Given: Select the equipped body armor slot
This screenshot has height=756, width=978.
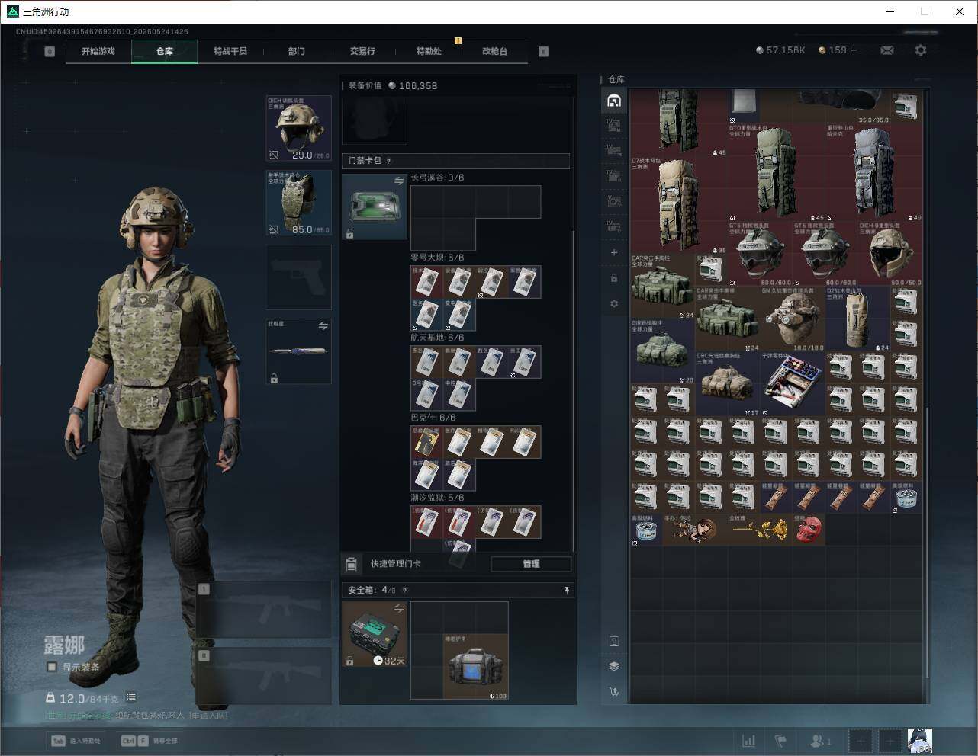Looking at the screenshot, I should click(x=298, y=203).
